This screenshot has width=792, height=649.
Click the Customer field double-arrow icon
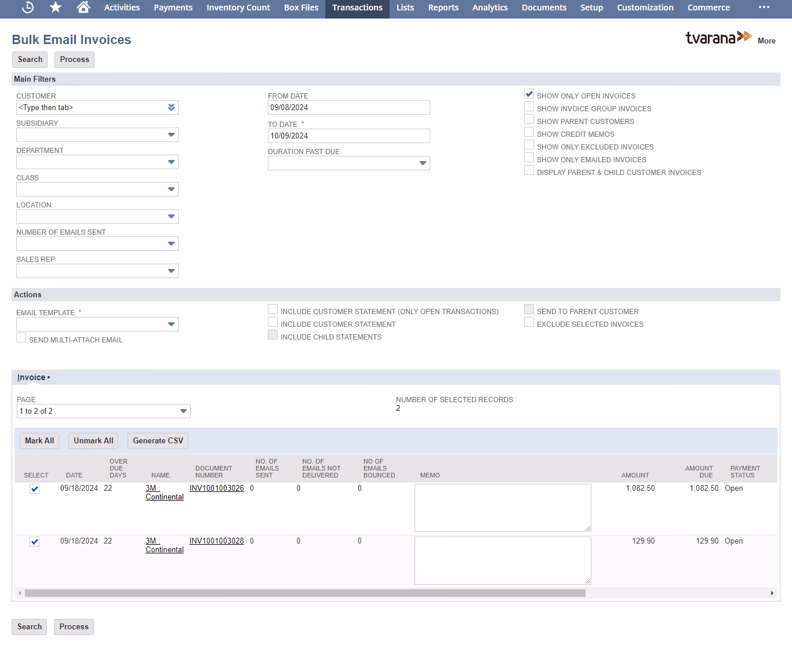click(x=171, y=107)
